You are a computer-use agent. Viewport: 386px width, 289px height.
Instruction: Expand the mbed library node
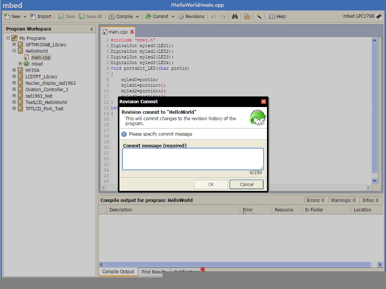point(20,64)
